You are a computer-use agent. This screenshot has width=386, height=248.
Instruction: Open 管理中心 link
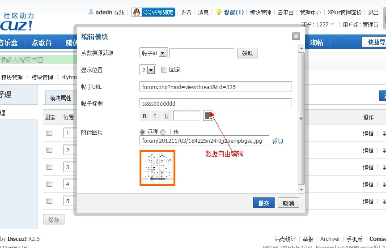click(x=310, y=13)
